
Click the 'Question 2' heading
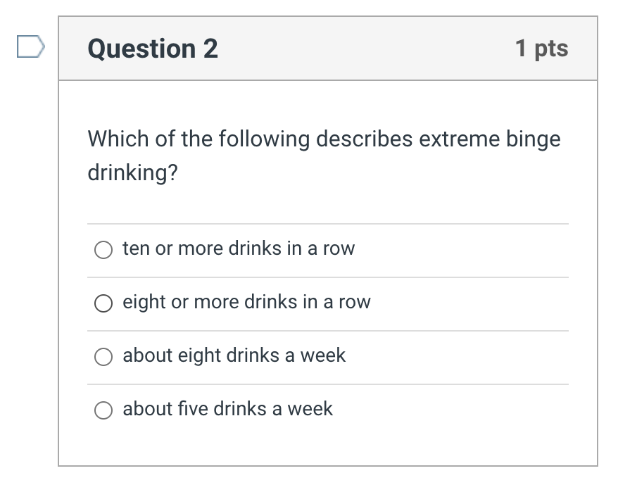tap(153, 49)
